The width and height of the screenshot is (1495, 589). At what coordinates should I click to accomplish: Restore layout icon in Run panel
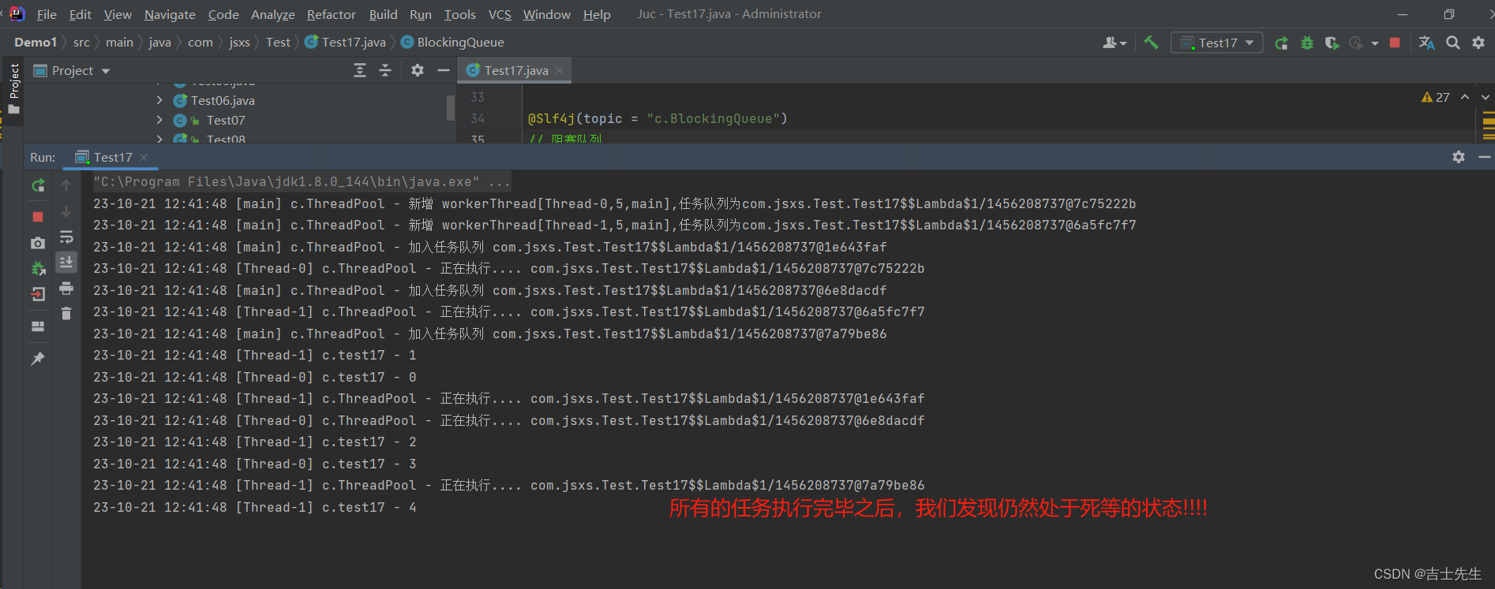(38, 326)
